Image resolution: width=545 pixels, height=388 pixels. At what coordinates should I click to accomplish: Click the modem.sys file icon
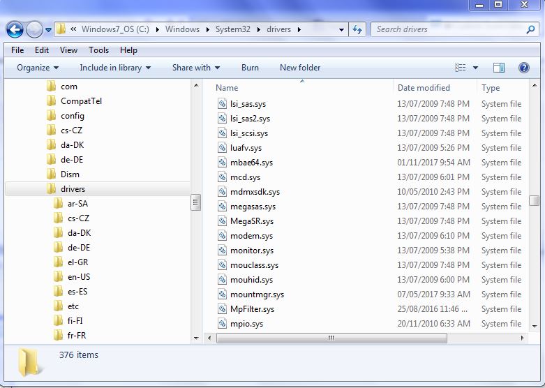(222, 235)
